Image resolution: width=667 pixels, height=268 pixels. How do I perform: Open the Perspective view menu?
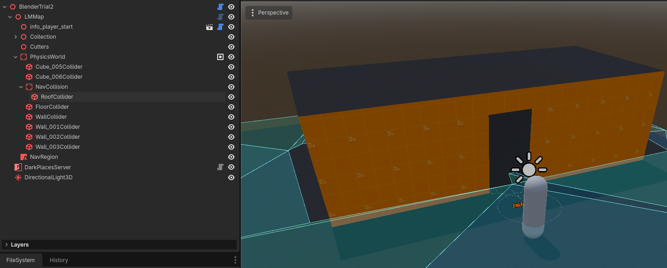coord(269,13)
